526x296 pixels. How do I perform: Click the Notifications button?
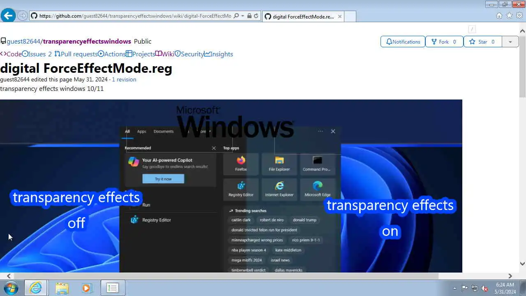click(x=403, y=42)
